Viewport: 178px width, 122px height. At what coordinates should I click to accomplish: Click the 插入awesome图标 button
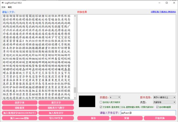click(x=20, y=118)
